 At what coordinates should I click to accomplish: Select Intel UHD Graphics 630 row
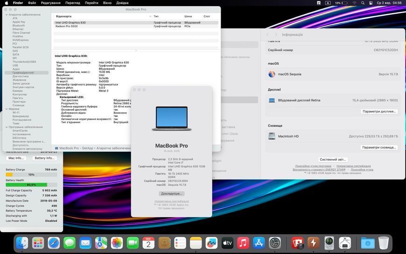[x=136, y=22]
